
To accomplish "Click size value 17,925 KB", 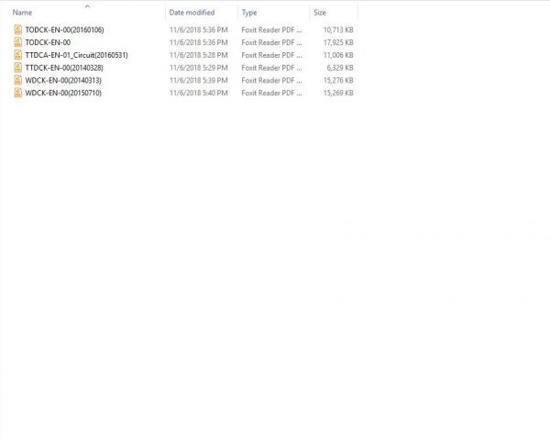I will [x=338, y=42].
